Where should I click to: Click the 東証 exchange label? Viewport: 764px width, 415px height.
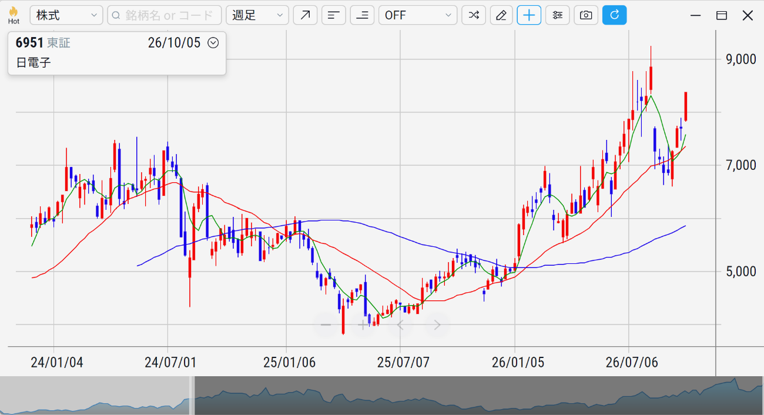(x=59, y=43)
